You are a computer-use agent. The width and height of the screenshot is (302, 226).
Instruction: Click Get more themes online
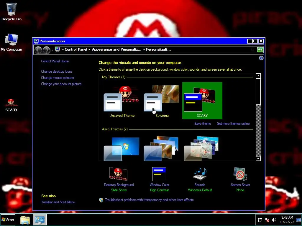(x=233, y=124)
